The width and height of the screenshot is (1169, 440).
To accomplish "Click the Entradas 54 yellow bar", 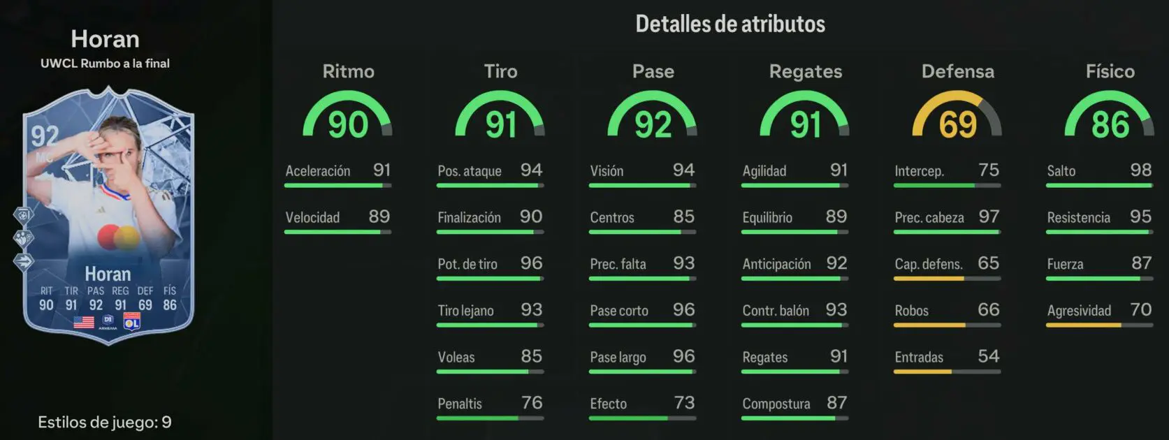I will point(947,372).
